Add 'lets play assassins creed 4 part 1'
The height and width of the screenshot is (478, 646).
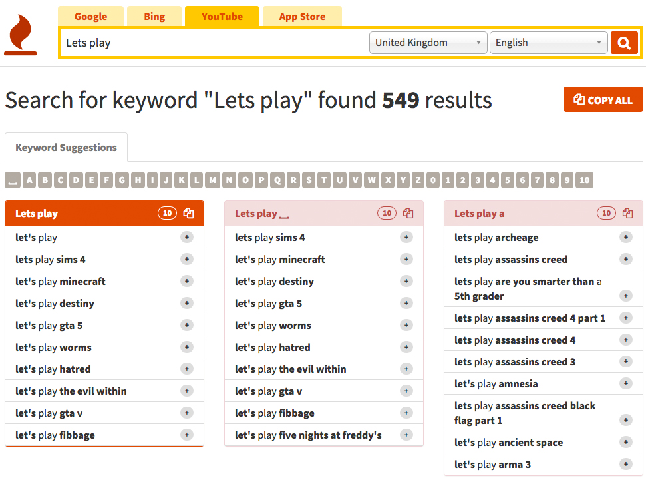626,318
